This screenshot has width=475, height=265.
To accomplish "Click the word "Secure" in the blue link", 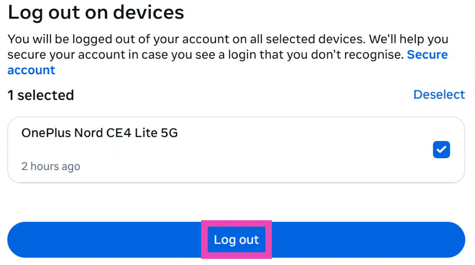I will [427, 55].
